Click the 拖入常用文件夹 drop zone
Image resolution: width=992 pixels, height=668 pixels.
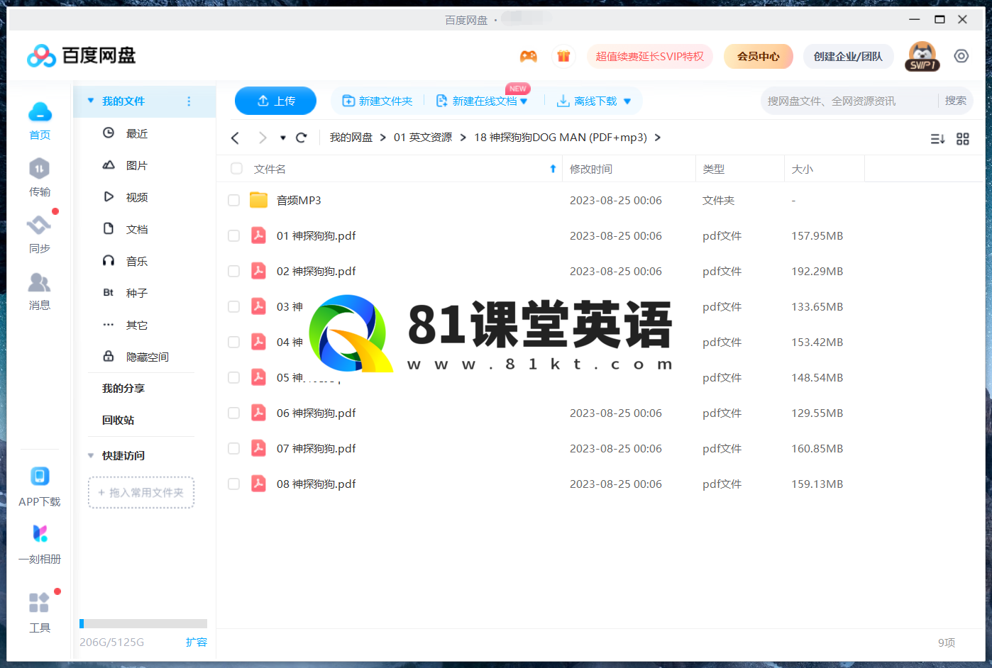(141, 492)
